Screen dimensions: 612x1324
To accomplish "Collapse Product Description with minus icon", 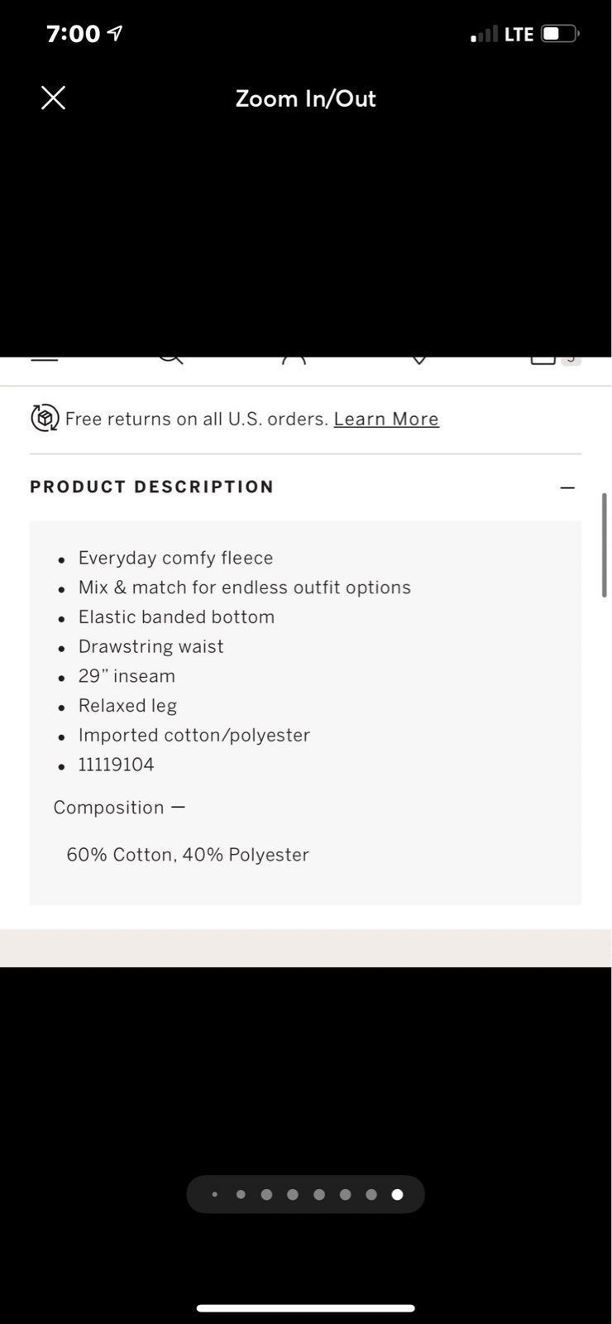I will tap(567, 487).
